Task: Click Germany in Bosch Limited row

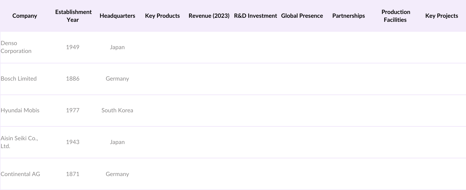Action: pos(117,79)
